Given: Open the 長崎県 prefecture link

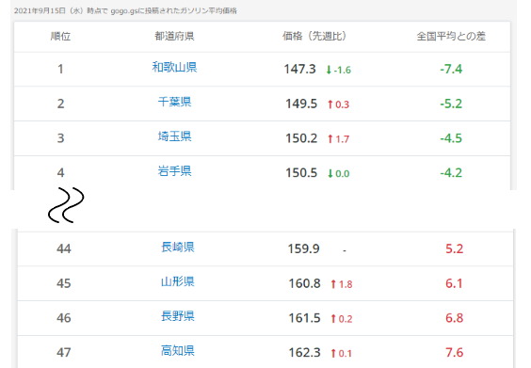Looking at the screenshot, I should coord(178,247).
